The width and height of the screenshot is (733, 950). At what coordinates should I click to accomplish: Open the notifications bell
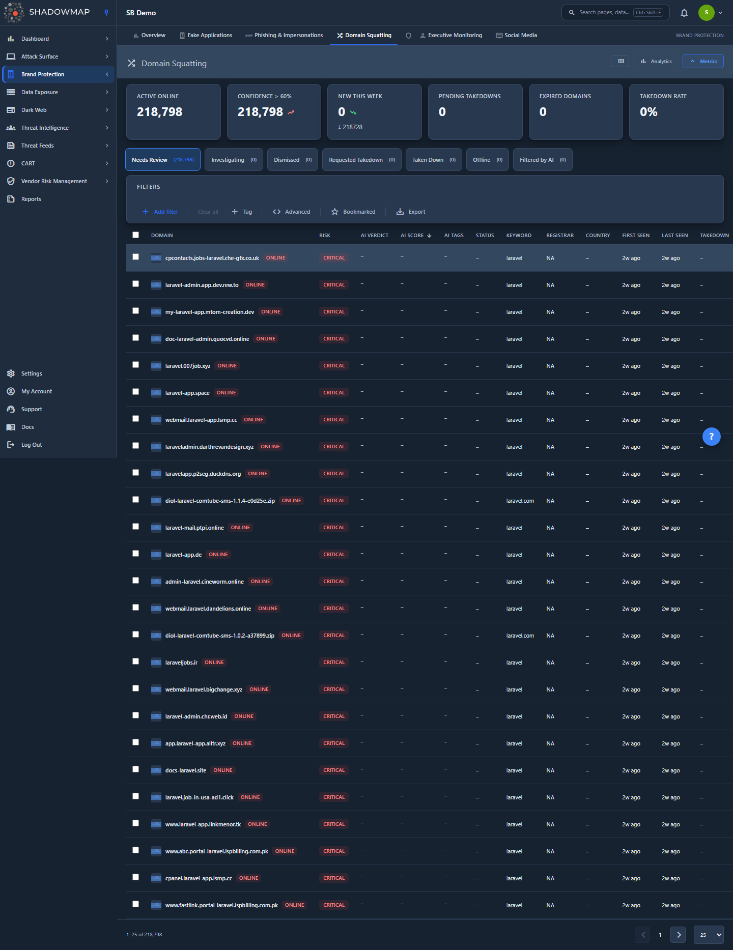tap(684, 13)
